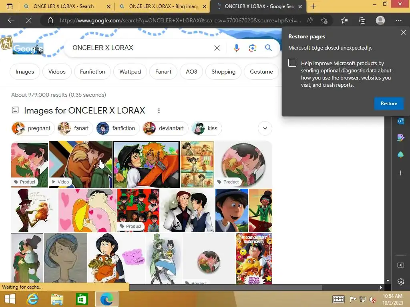Select the Wattpad filter
The height and width of the screenshot is (307, 410).
tap(130, 72)
